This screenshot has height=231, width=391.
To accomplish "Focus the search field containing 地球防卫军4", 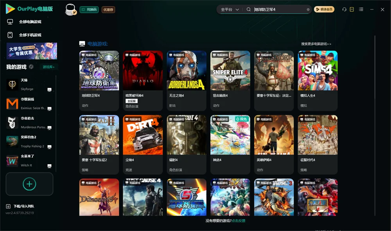I will click(279, 9).
